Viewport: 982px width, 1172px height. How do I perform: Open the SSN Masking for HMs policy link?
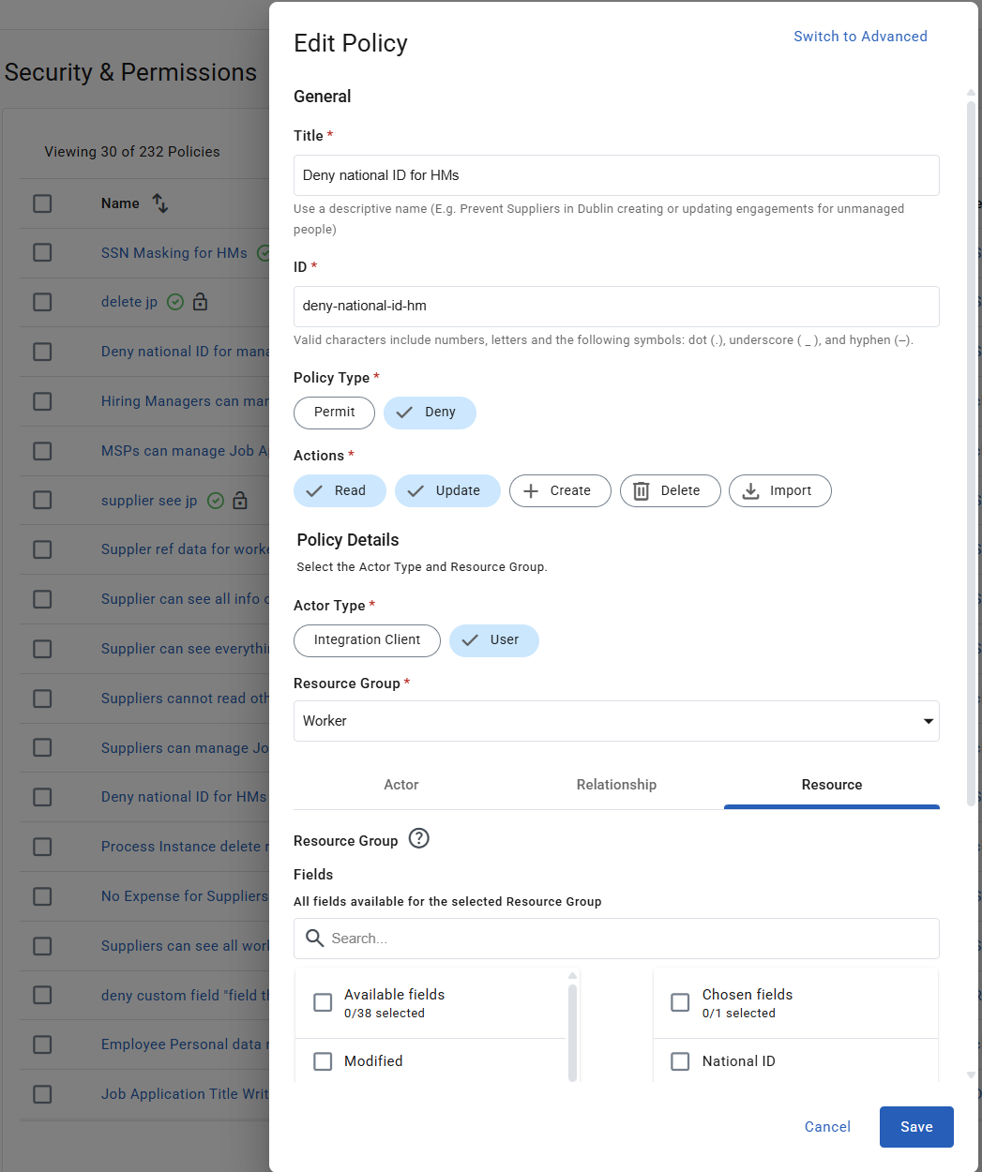tap(174, 253)
